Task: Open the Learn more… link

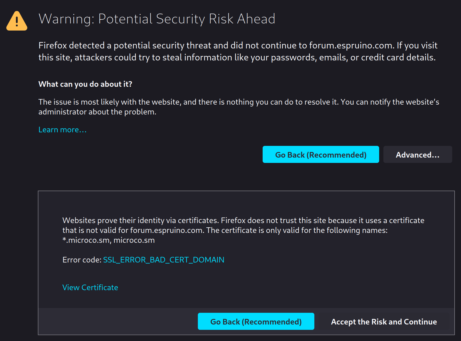Action: point(62,130)
